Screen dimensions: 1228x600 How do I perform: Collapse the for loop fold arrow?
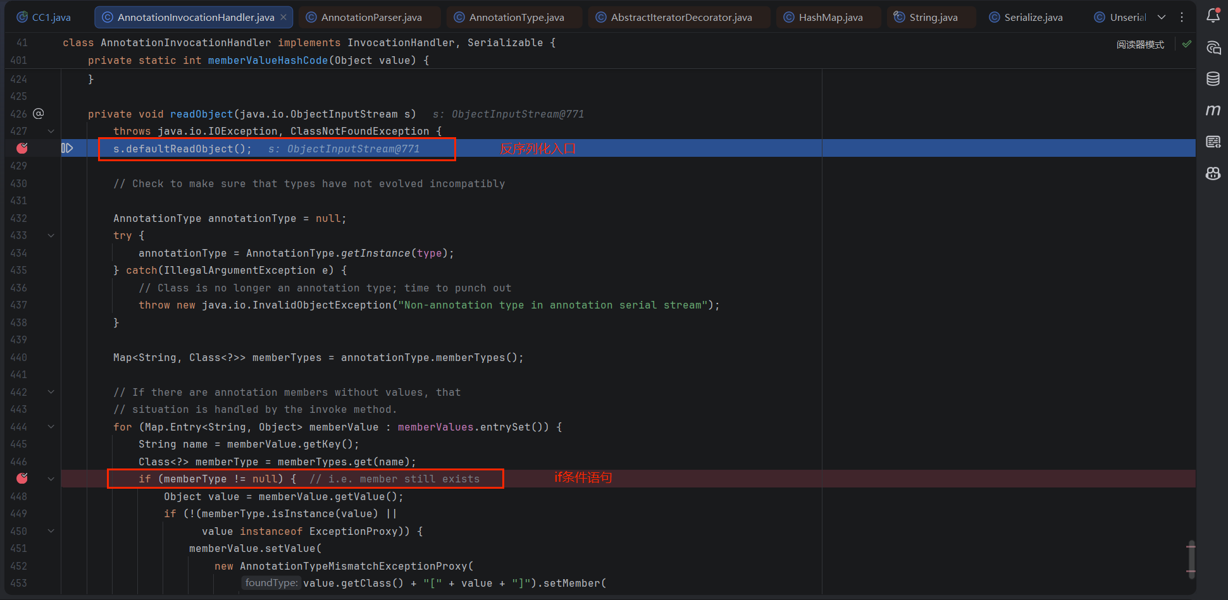(51, 427)
